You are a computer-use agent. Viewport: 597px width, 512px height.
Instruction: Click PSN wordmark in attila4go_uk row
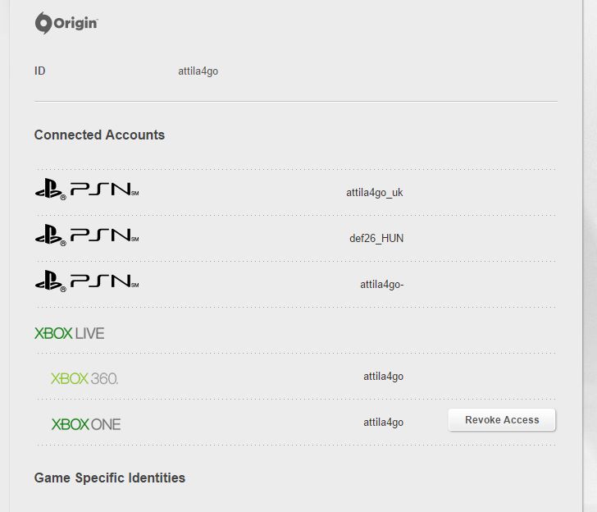click(104, 190)
